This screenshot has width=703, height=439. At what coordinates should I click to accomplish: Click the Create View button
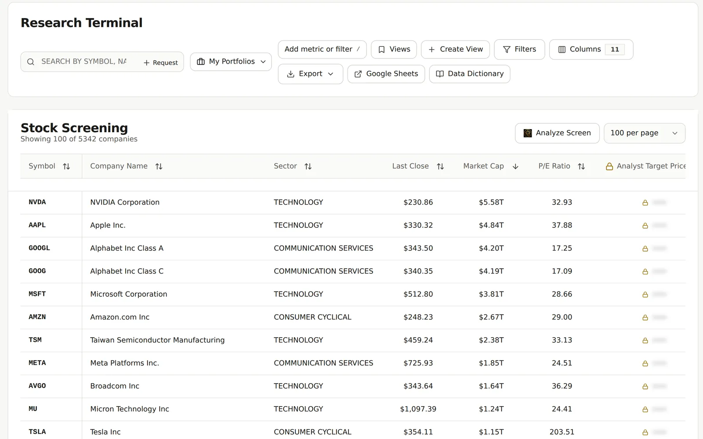pos(455,49)
